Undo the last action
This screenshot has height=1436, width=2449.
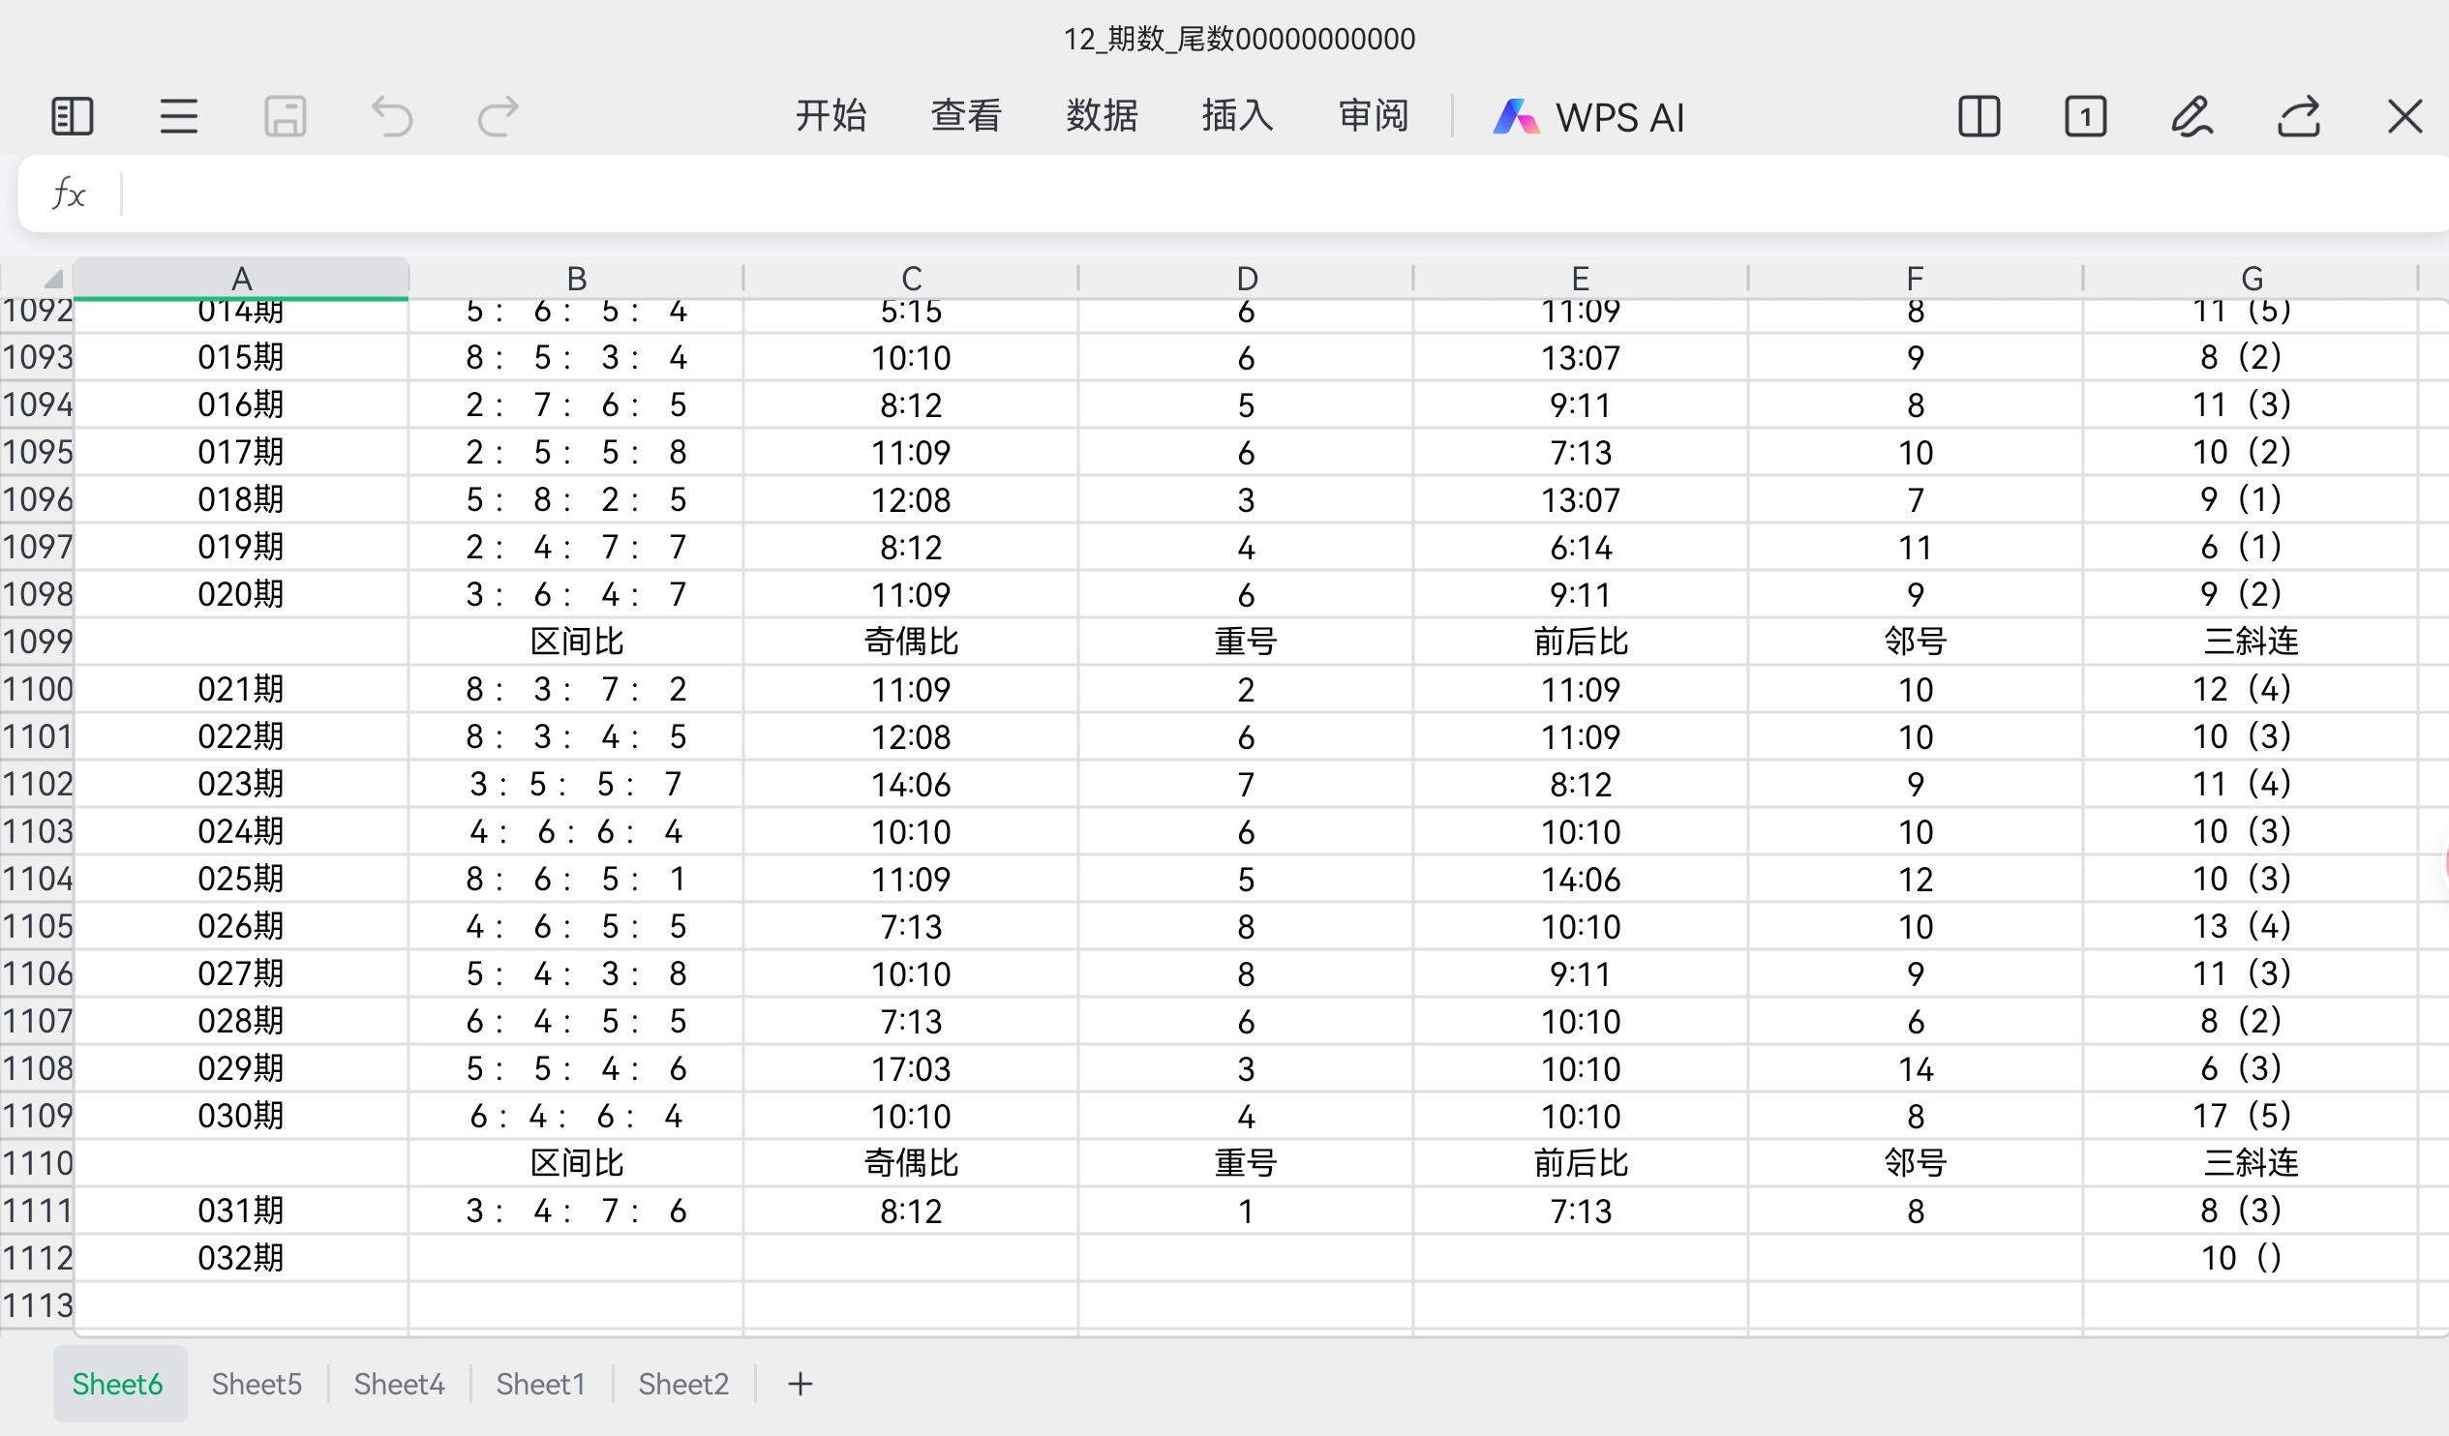393,116
